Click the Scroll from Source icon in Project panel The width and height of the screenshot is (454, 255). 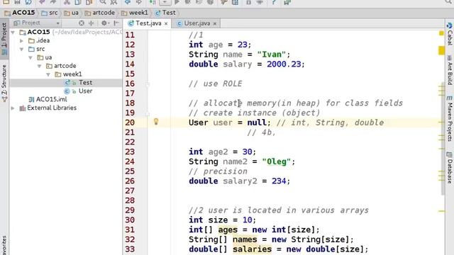pyautogui.click(x=82, y=23)
